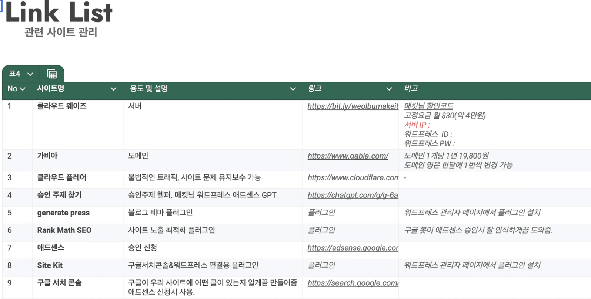Select the 승인 주제 찾기 cell
This screenshot has width=591, height=299.
78,197
